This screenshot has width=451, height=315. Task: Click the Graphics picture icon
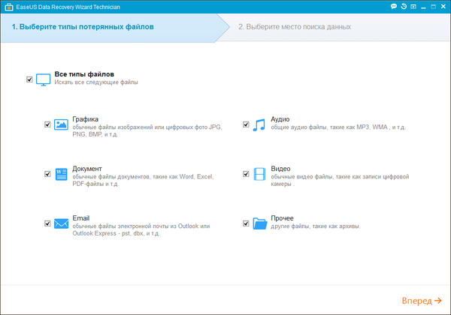(62, 124)
